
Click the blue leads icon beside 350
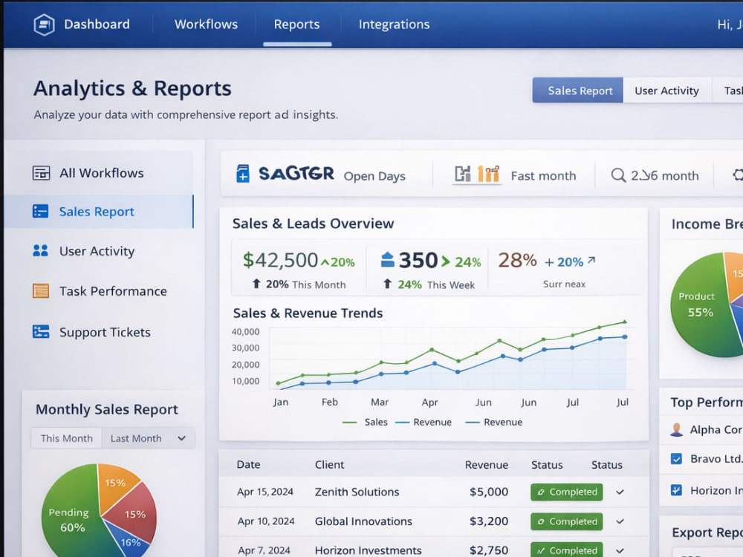[x=388, y=259]
